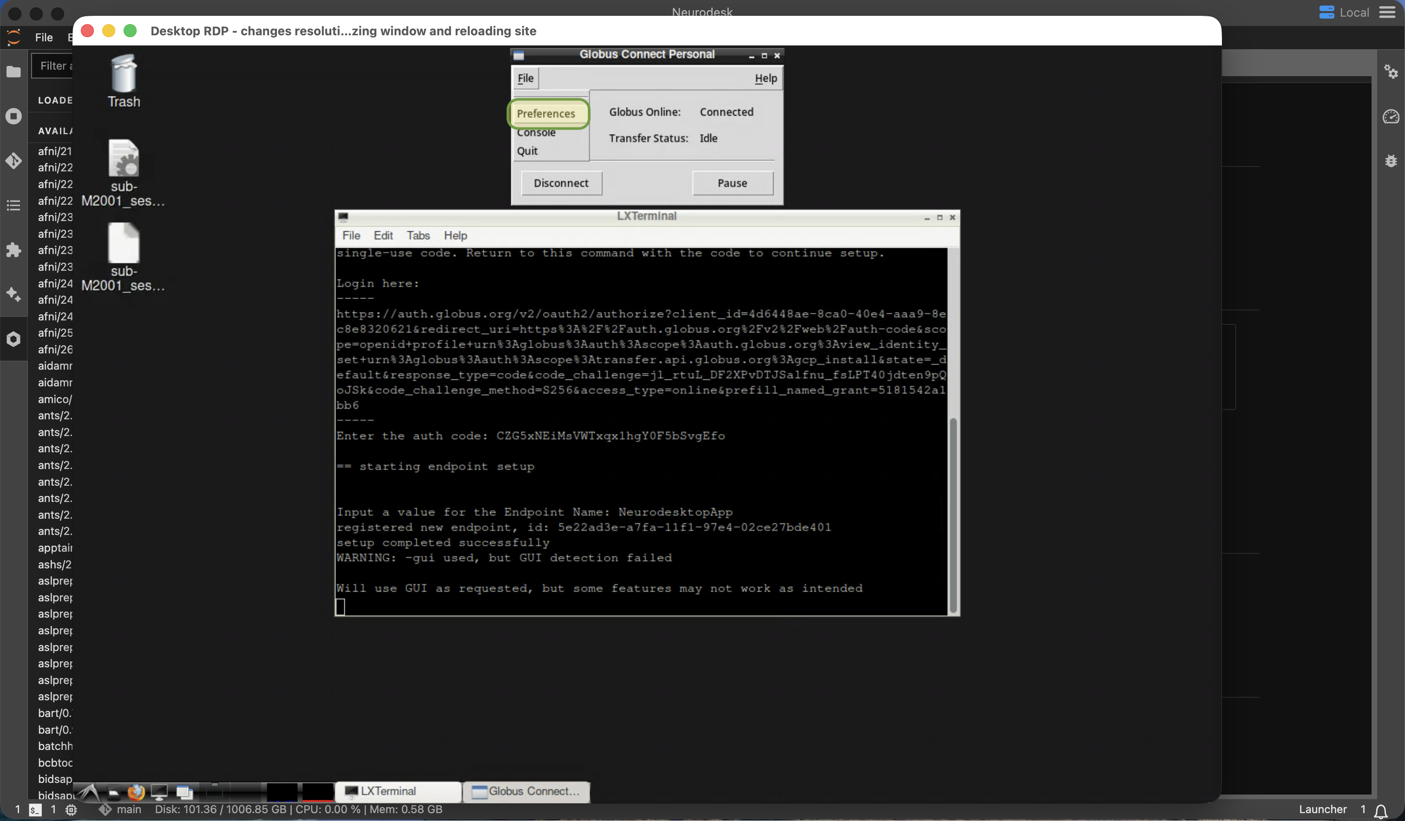Open the LXTerminal Help menu

coord(455,235)
